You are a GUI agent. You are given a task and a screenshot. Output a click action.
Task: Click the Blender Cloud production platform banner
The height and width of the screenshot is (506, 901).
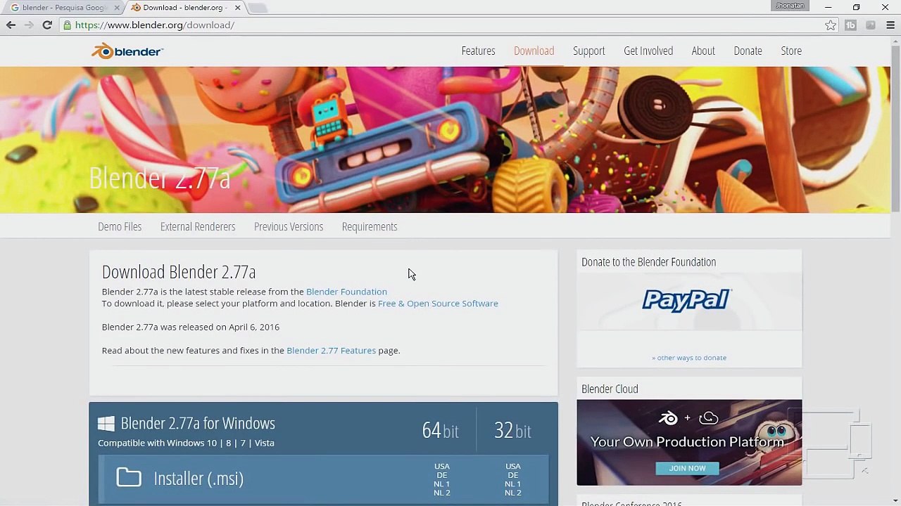pos(689,443)
